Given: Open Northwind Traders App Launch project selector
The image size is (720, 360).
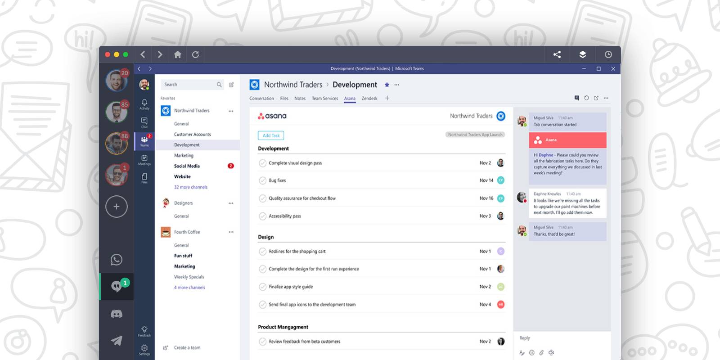Looking at the screenshot, I should [475, 135].
